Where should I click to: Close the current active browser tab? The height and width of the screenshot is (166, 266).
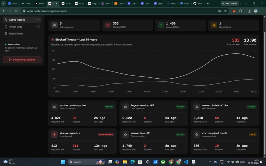(x=56, y=3)
